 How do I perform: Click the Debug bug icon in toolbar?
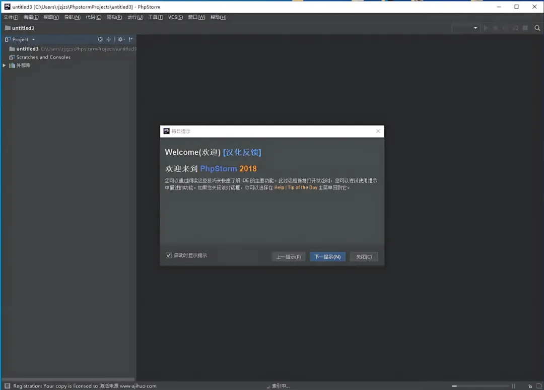496,28
